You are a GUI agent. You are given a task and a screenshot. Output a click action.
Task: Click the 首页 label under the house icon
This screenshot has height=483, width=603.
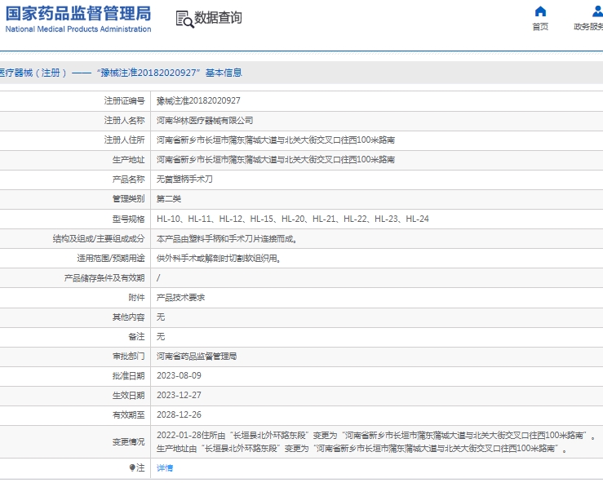coord(540,27)
